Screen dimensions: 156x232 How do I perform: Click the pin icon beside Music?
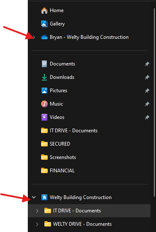(x=147, y=104)
